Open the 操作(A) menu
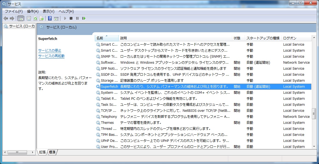This screenshot has height=164, width=319. click(x=33, y=11)
